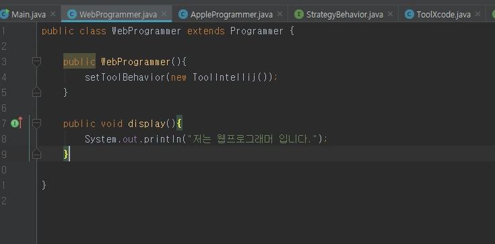Click the class icon on the WebProgrammer.java tab

pyautogui.click(x=72, y=14)
